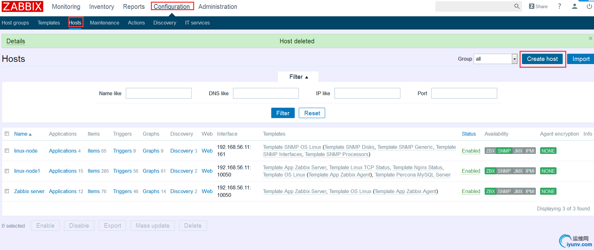Apply the blue Filter button

point(283,113)
